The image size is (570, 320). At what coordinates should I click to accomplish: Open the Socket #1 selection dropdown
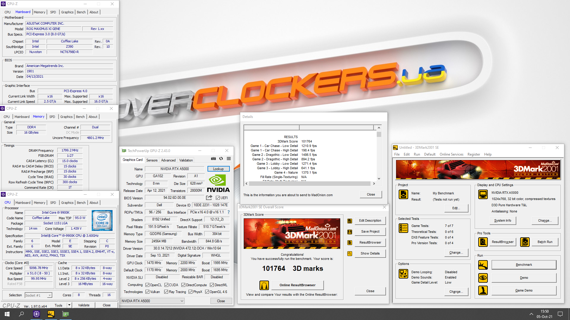(38, 295)
